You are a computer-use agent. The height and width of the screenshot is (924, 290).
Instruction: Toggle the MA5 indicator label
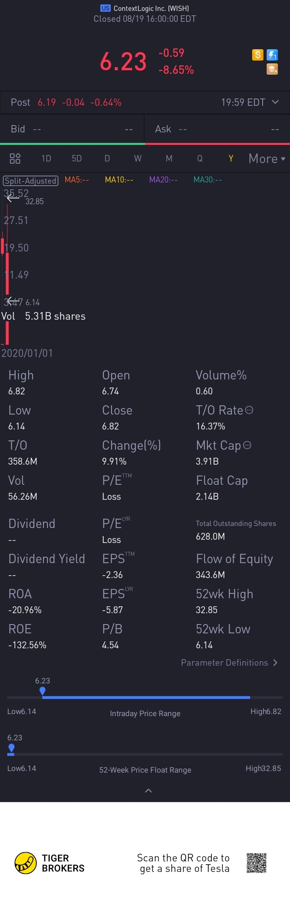[77, 180]
